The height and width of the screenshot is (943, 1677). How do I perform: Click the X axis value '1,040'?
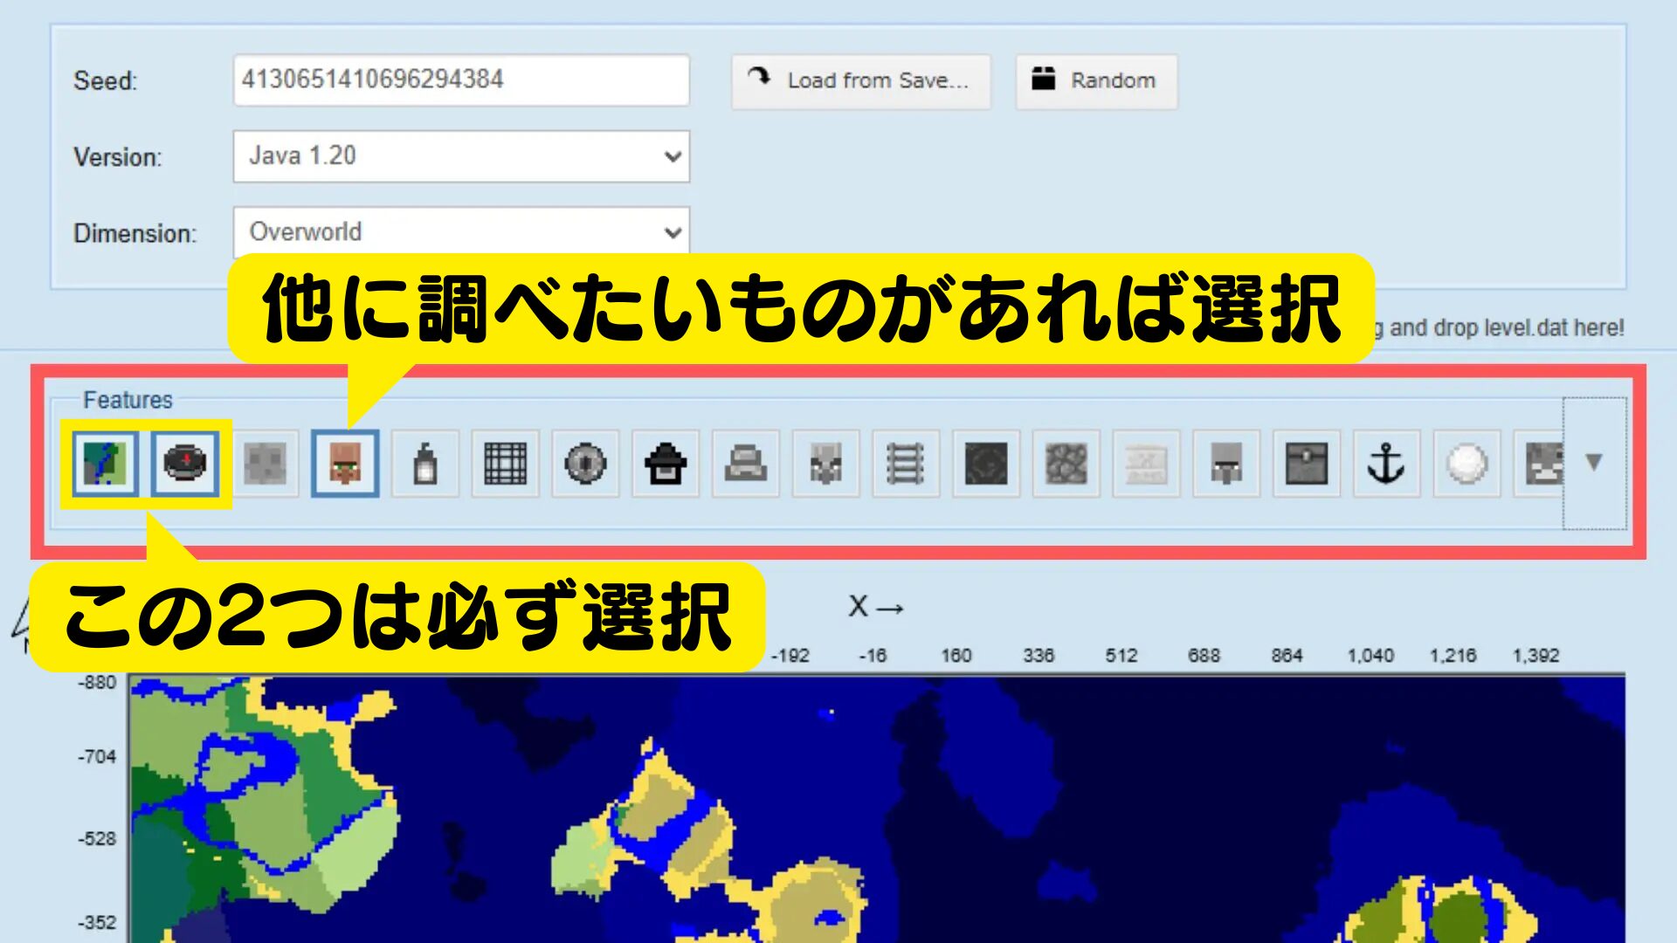pyautogui.click(x=1370, y=656)
